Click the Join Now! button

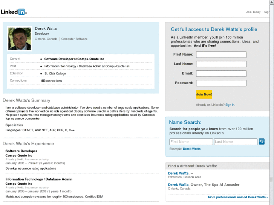204,94
